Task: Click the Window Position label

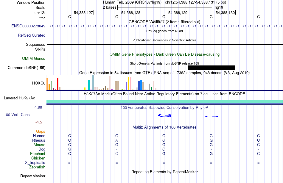Action: coord(31,2)
